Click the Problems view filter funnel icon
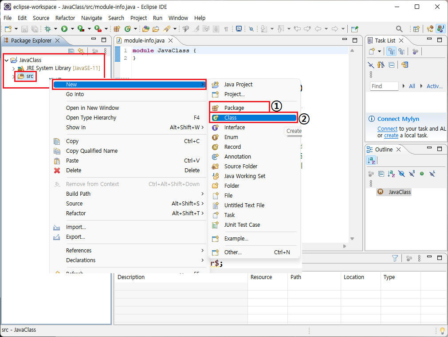The width and height of the screenshot is (448, 337). click(x=395, y=258)
